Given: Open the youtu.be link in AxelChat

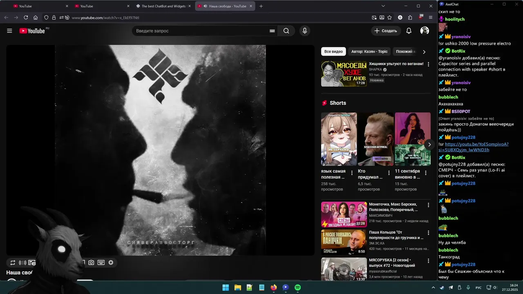Looking at the screenshot, I should 474,147.
